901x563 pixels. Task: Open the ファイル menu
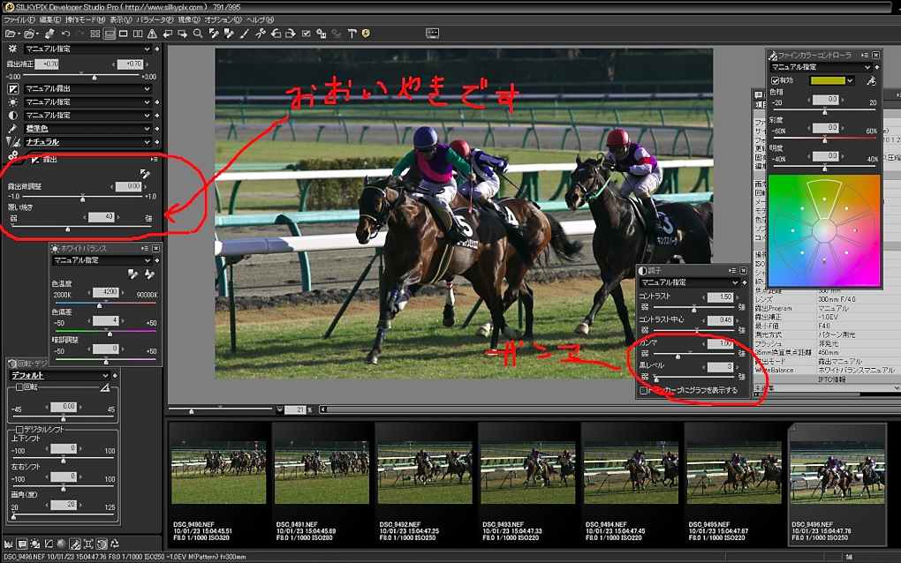tap(19, 19)
